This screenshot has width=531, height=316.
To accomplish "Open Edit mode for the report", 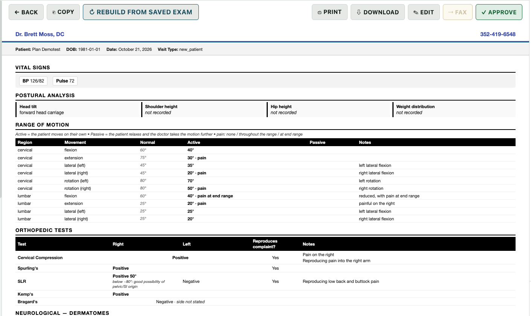I will point(424,12).
